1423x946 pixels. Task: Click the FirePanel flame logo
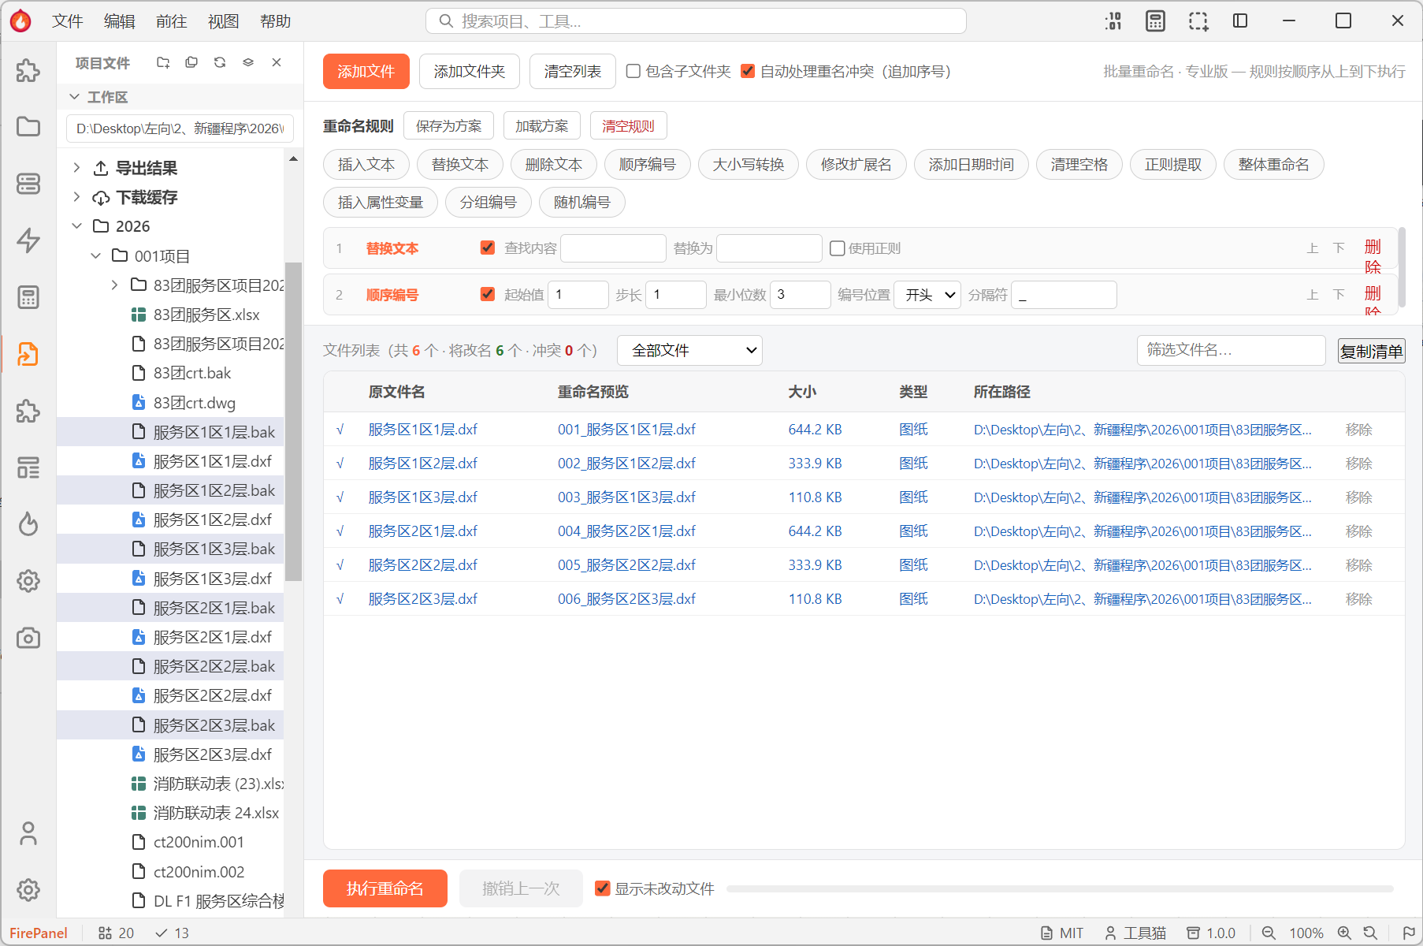tap(20, 21)
